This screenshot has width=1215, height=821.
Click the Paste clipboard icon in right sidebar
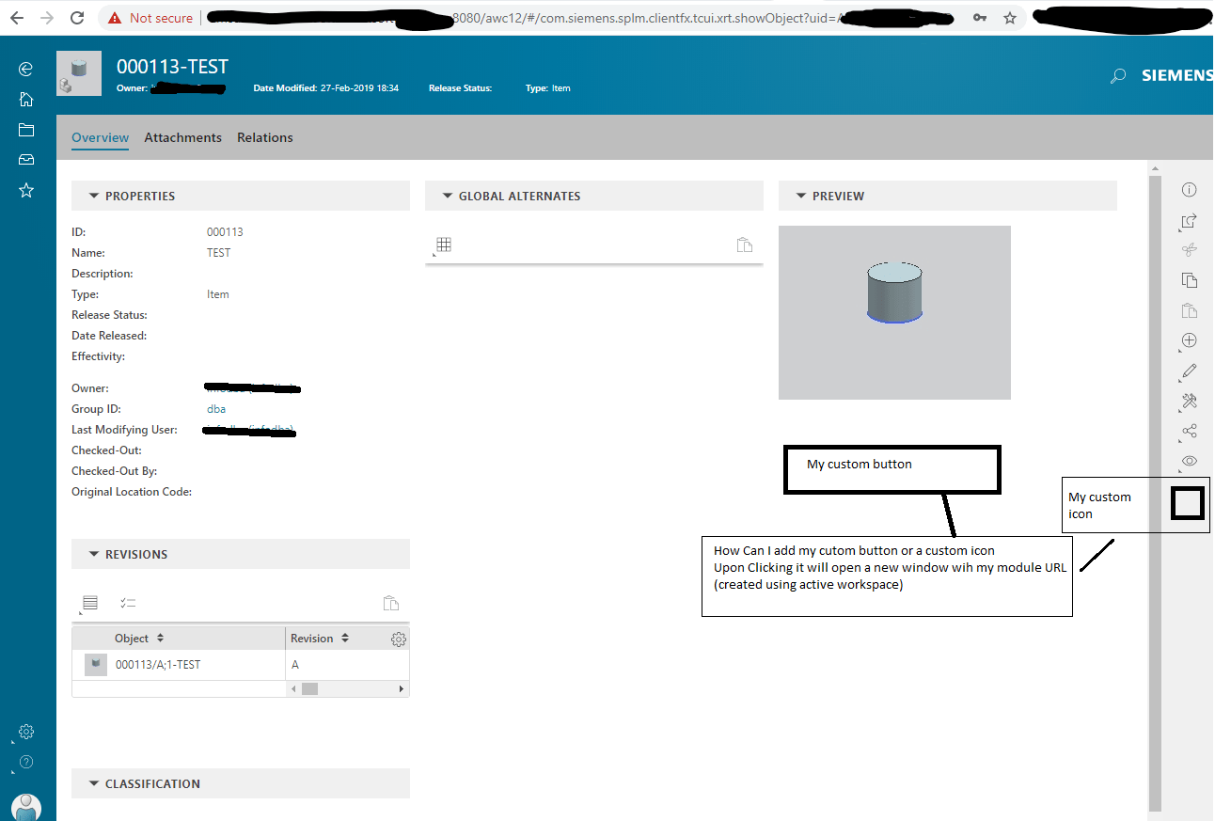(x=1189, y=309)
